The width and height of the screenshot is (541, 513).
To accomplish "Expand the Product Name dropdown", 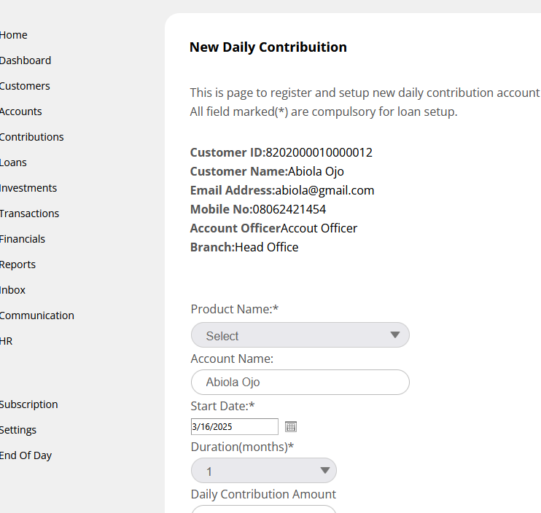I will click(x=300, y=335).
